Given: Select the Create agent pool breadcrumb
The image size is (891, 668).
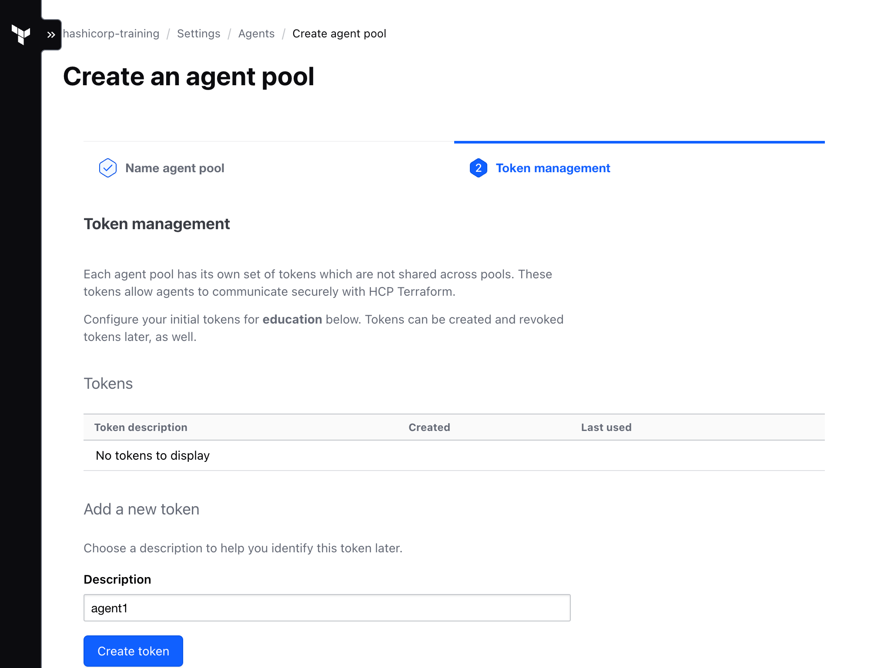Looking at the screenshot, I should [339, 33].
